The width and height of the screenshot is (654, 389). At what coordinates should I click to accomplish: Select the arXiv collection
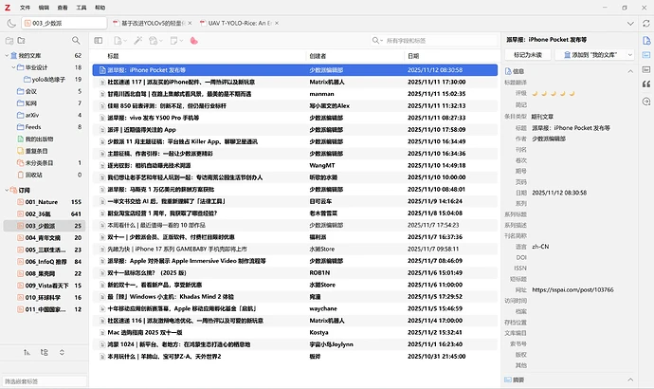click(45, 115)
